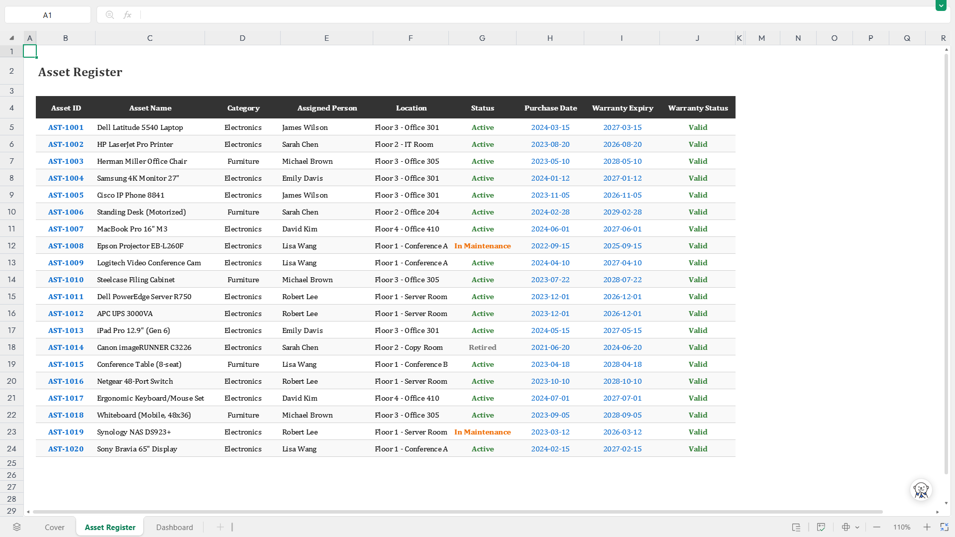Add a new sheet with plus icon
The width and height of the screenshot is (955, 537).
pyautogui.click(x=220, y=527)
